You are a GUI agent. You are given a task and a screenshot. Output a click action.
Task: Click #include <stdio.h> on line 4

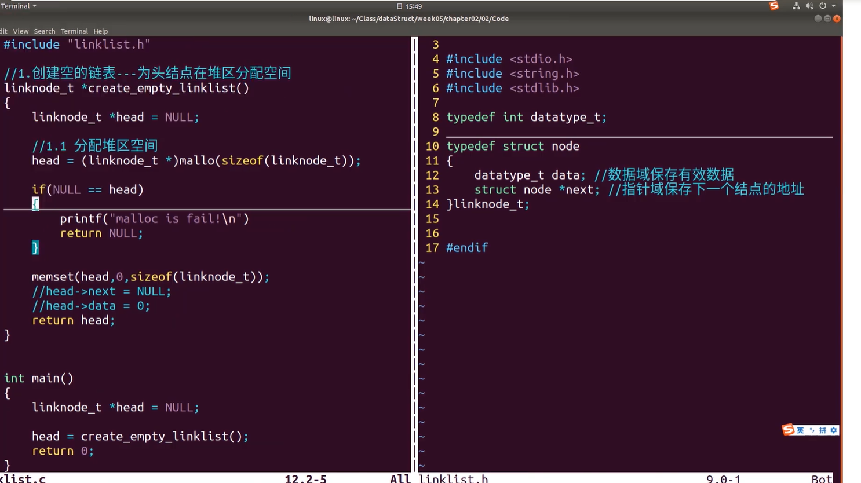(509, 59)
